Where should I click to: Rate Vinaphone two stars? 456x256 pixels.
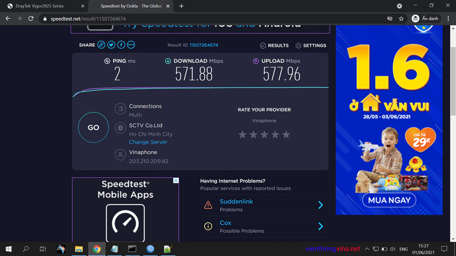(253, 134)
